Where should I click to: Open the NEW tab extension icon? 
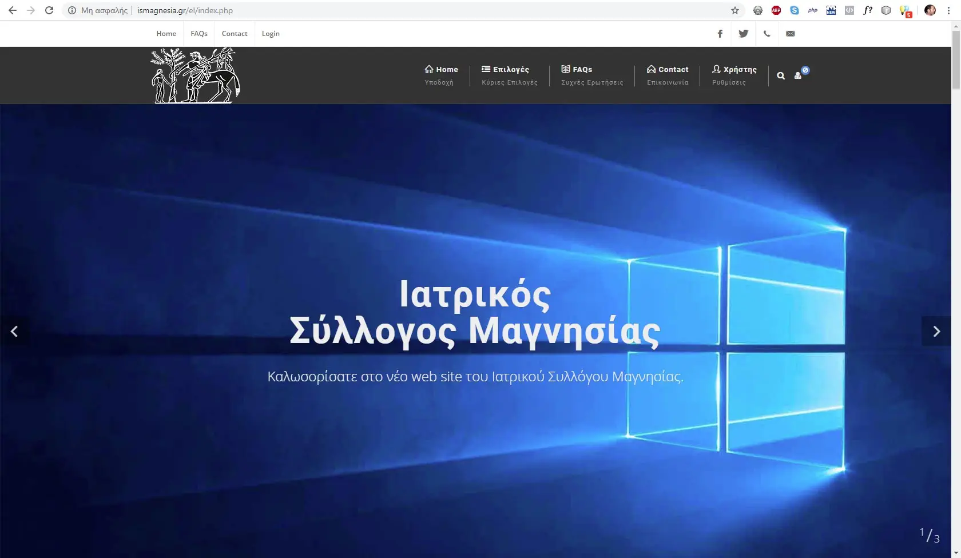pos(831,10)
